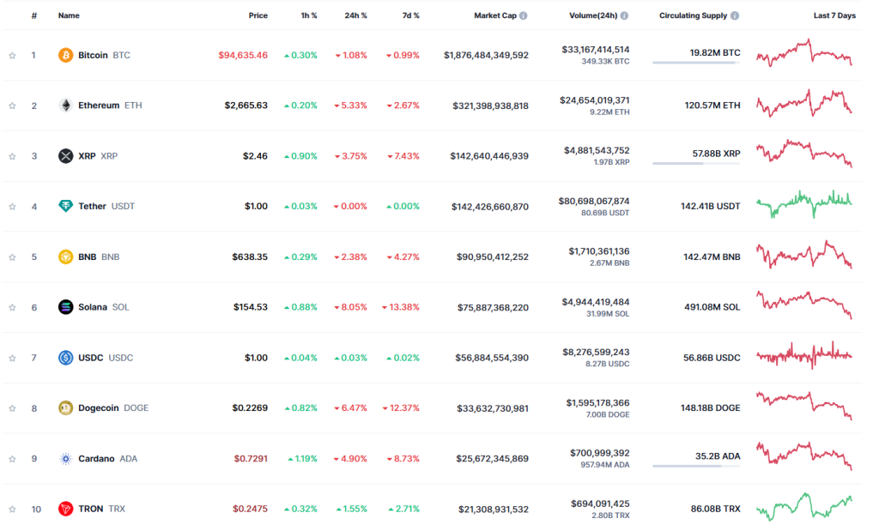The width and height of the screenshot is (879, 525).
Task: Click the Cardano coin logo
Action: 65,458
